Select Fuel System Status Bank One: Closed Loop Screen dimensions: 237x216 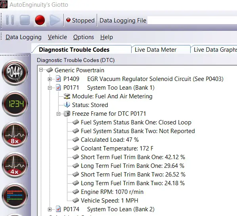point(136,122)
